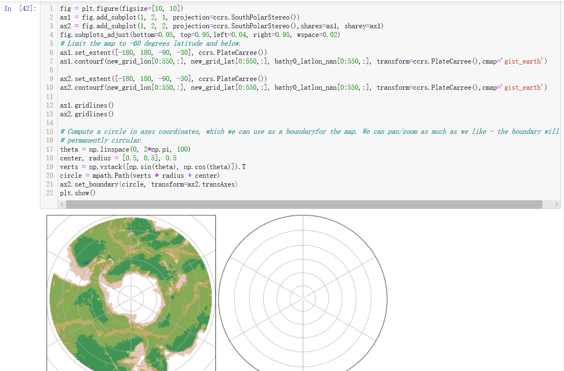Viewport: 564px width, 371px height.
Task: Select line number 1 in the gutter
Action: (x=50, y=8)
